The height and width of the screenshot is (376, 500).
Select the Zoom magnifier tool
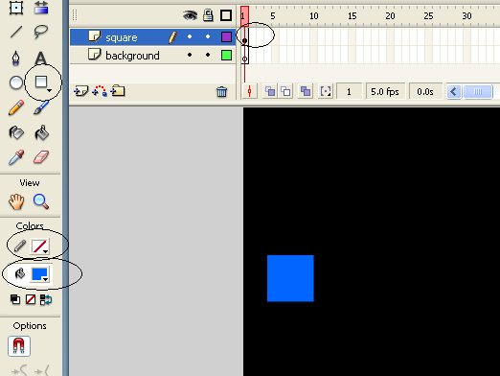pyautogui.click(x=41, y=201)
